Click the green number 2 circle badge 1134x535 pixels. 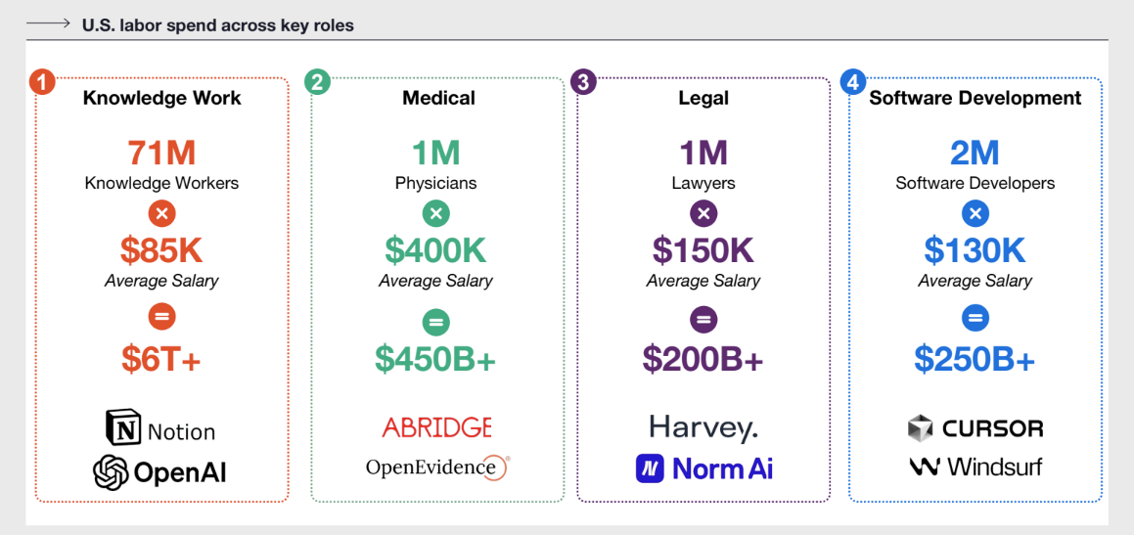click(x=317, y=81)
